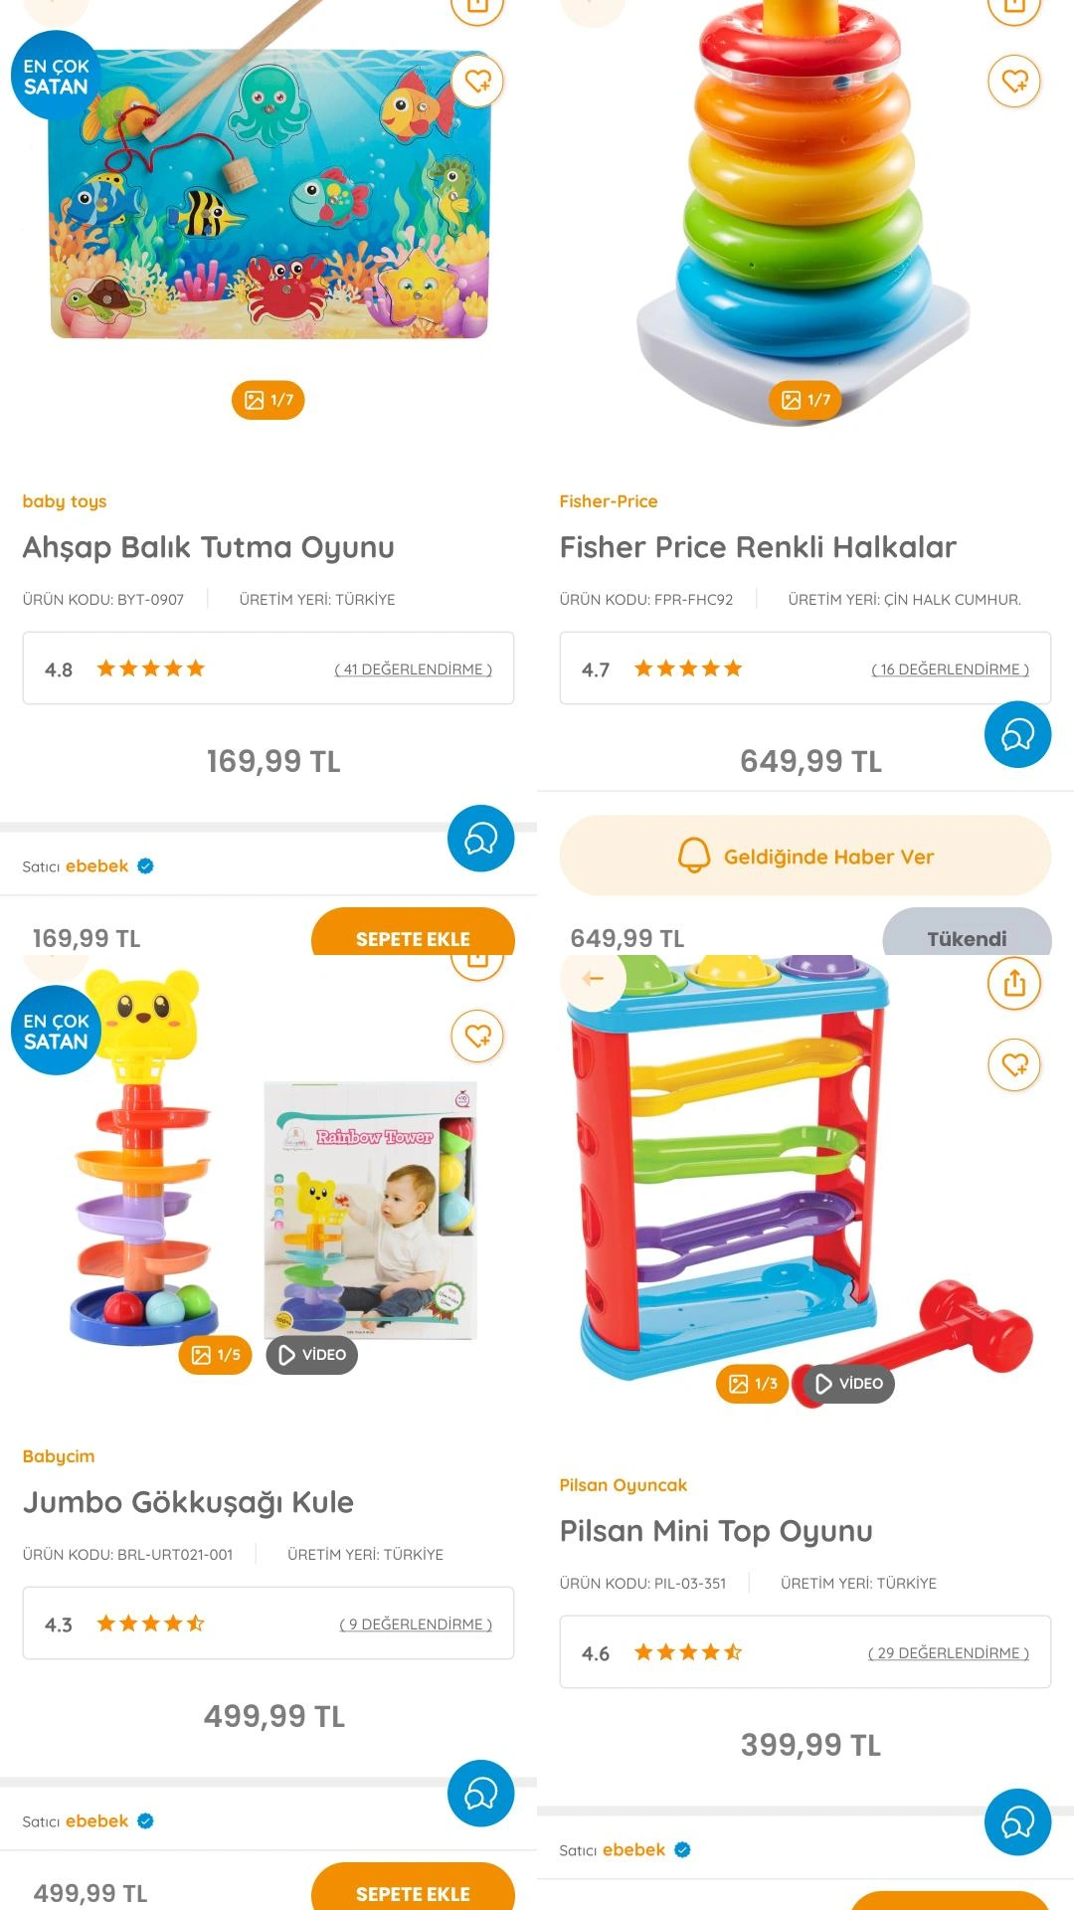The height and width of the screenshot is (1910, 1074).
Task: Add Pilsan Mini Top Oyunu to favorites
Action: click(x=1014, y=1064)
